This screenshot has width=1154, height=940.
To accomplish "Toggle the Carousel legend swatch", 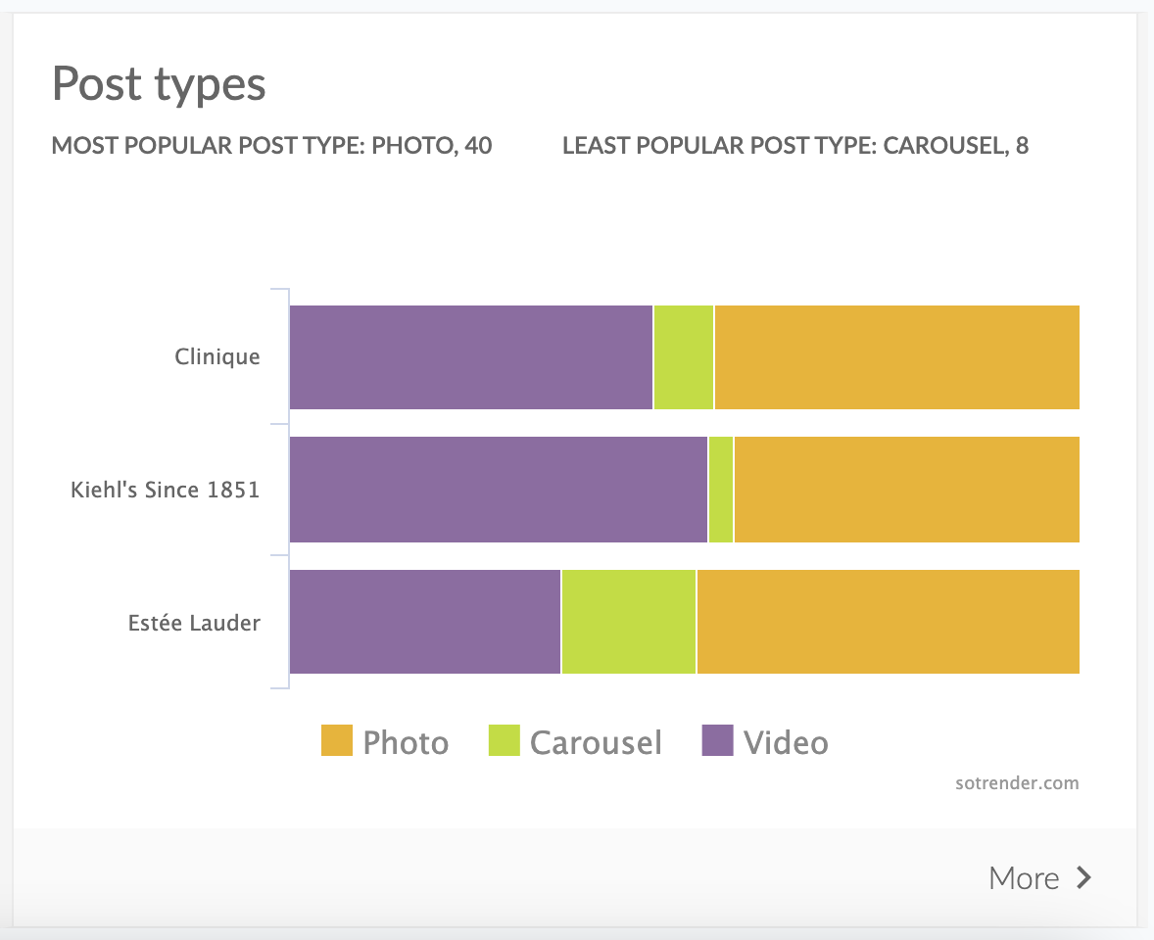I will (x=505, y=740).
